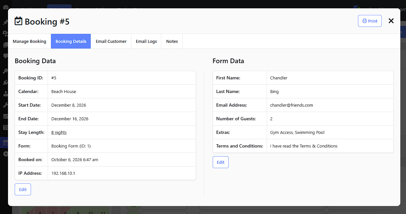Open Appearance brush icon in background sidebar
Image resolution: width=406 pixels, height=214 pixels.
click(6, 71)
